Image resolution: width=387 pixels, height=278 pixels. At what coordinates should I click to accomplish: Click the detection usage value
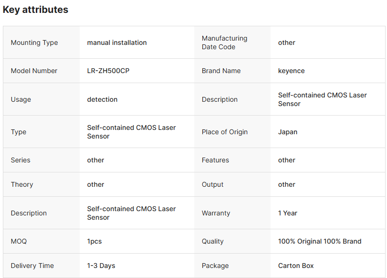tap(102, 99)
